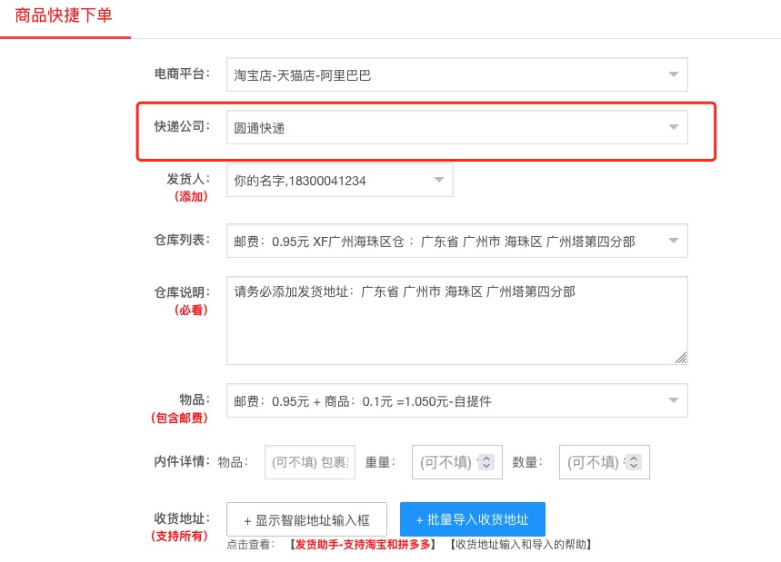781x562 pixels.
Task: Click the 商品快捷下单 tab header
Action: [x=64, y=15]
